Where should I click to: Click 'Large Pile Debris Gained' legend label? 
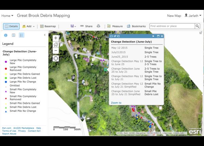pos(25,74)
